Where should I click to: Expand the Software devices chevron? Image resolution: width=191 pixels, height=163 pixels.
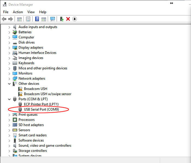point(9,141)
